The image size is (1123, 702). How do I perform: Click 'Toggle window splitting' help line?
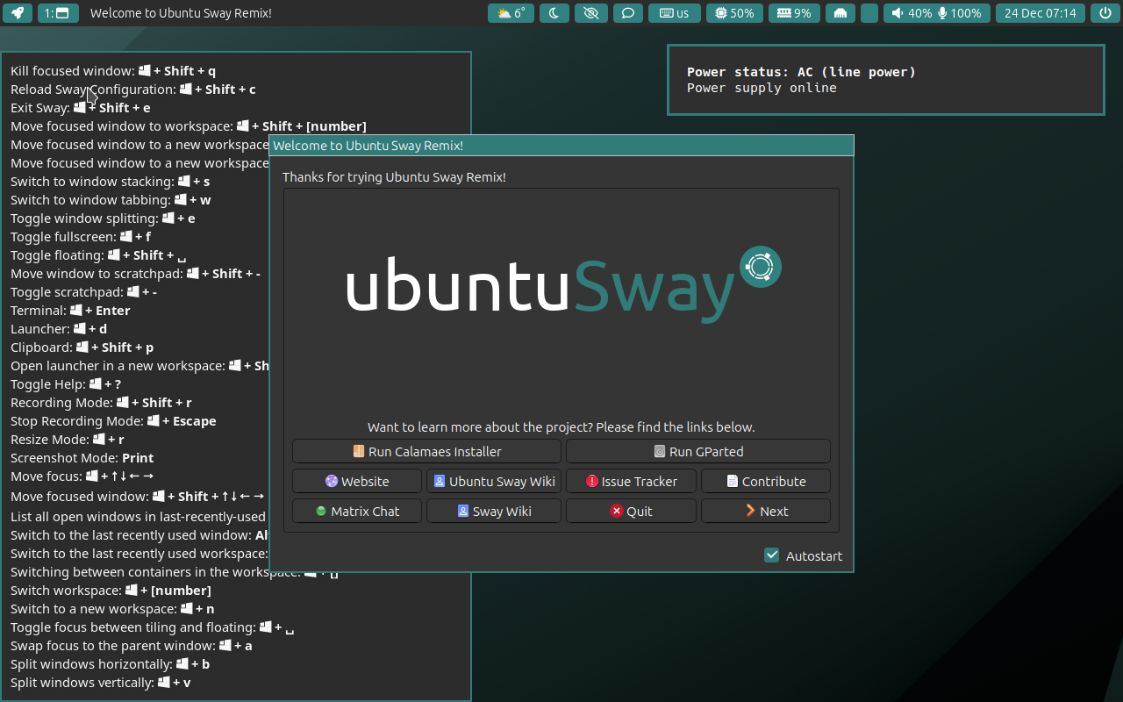click(x=103, y=218)
